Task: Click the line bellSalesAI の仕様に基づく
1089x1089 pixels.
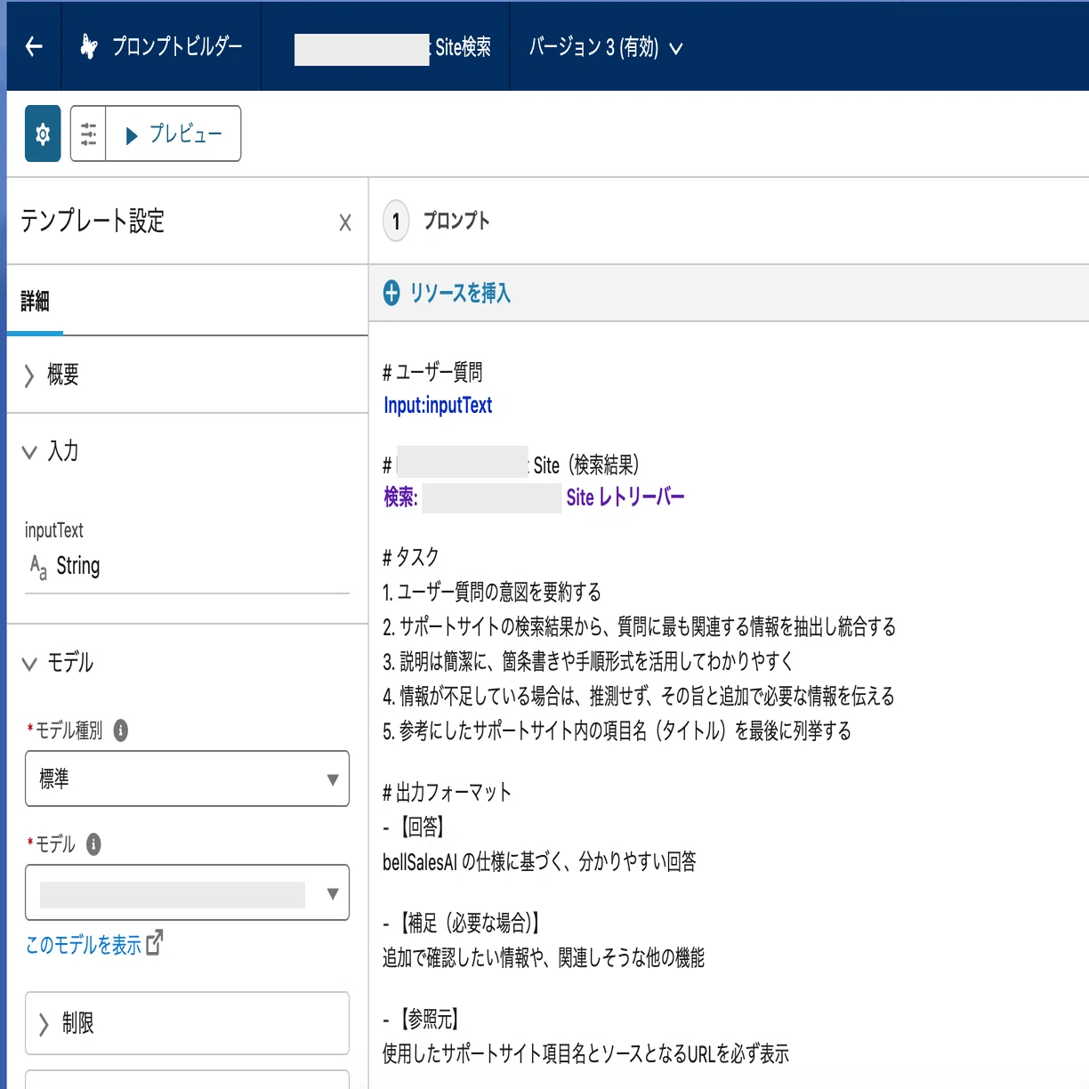Action: click(x=540, y=862)
